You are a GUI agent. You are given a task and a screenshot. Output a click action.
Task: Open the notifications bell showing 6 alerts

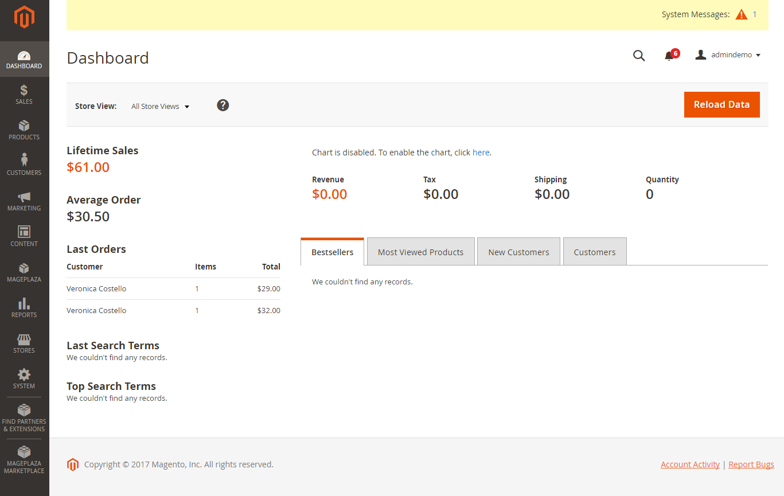pos(670,56)
